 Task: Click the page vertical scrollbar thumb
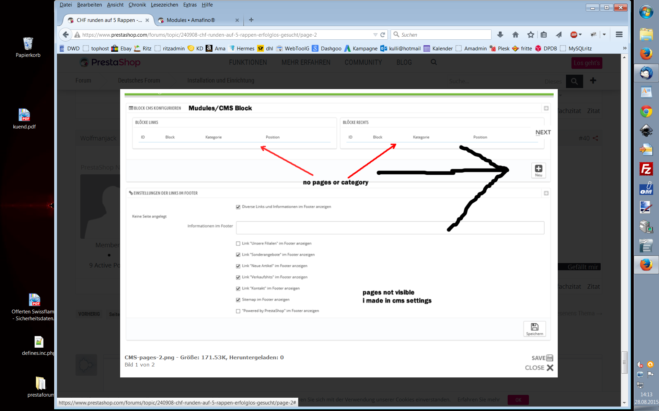pyautogui.click(x=624, y=362)
